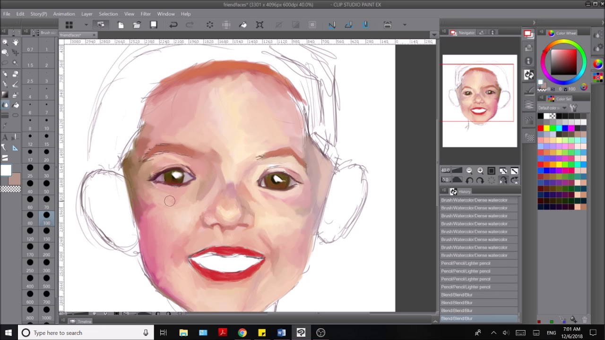Select the Fill bucket tool
Screen dimensions: 605x340
click(x=16, y=104)
